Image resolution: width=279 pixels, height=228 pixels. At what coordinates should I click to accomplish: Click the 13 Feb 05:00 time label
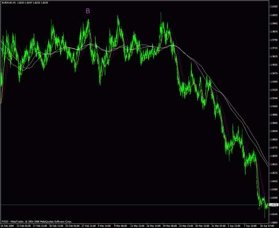23,226
